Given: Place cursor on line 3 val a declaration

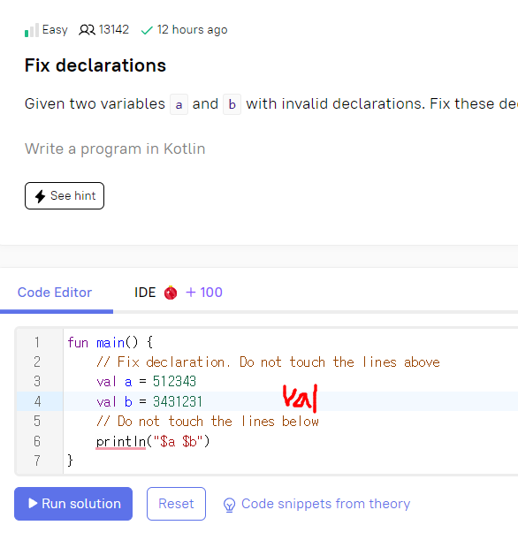Looking at the screenshot, I should [146, 382].
